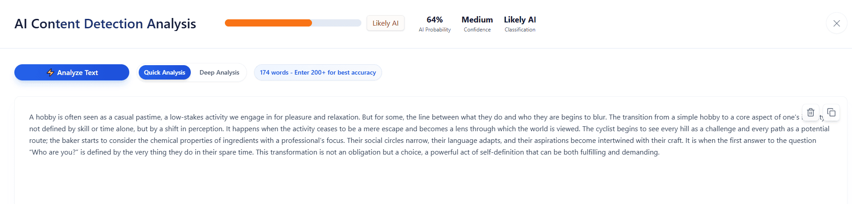The image size is (852, 204).
Task: Click the 174 words accuracy hint pill
Action: click(x=318, y=72)
